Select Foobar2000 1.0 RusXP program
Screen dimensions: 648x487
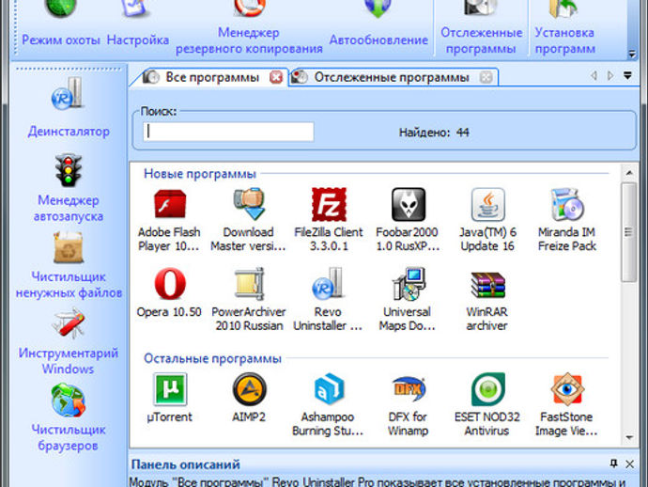coord(408,220)
